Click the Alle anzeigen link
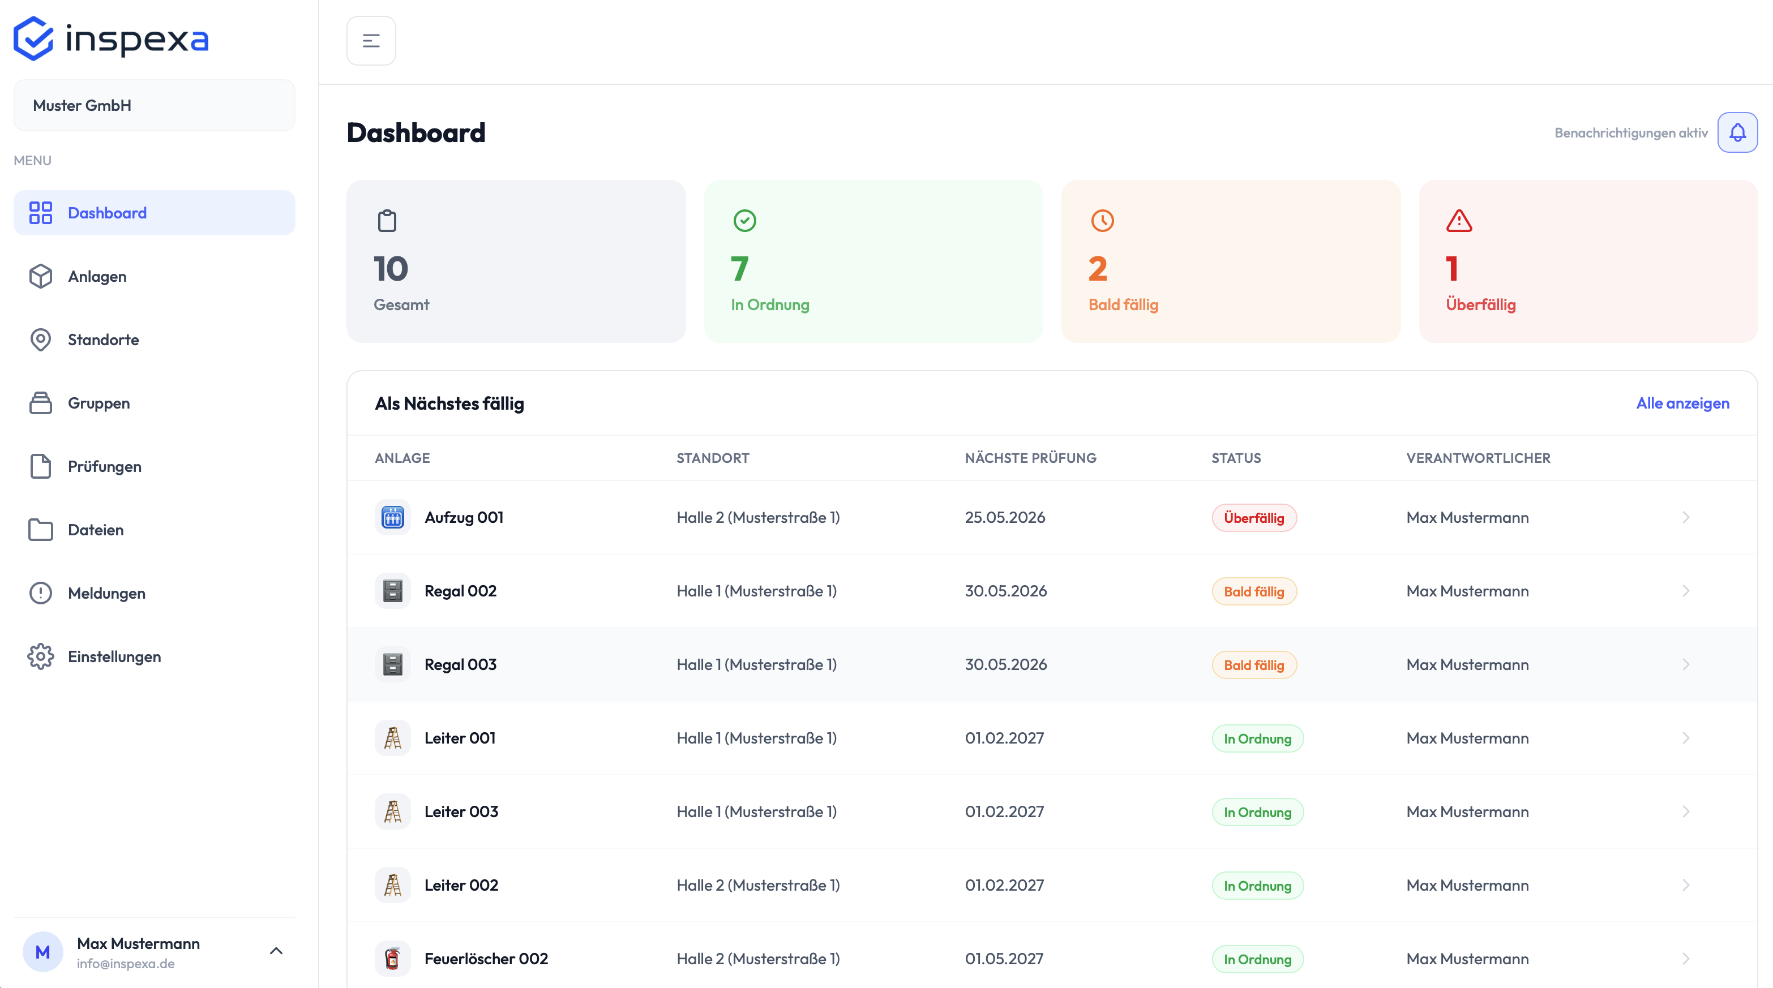The image size is (1773, 988). pos(1682,403)
